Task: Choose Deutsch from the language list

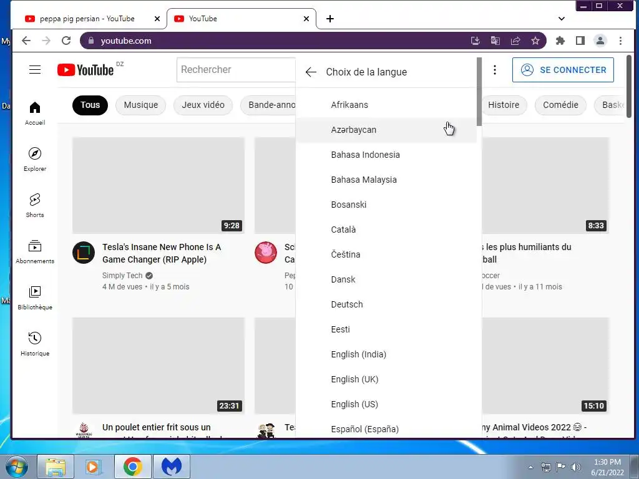Action: pos(386,304)
